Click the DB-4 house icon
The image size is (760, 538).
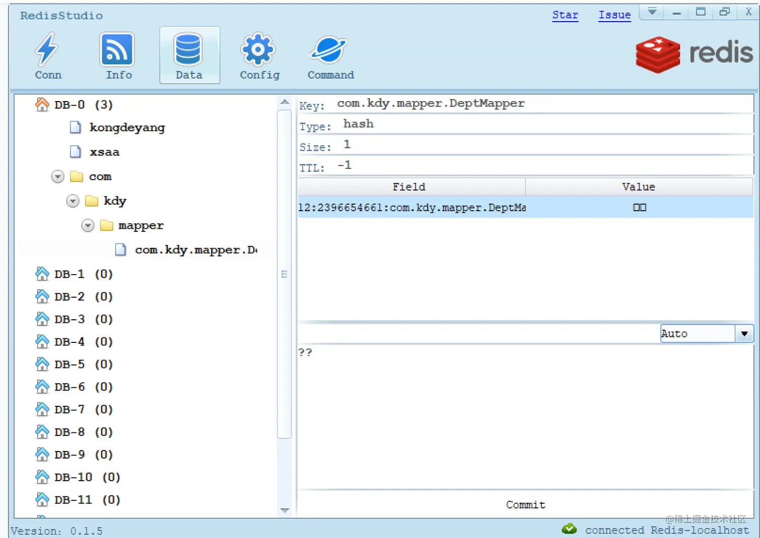pos(42,342)
